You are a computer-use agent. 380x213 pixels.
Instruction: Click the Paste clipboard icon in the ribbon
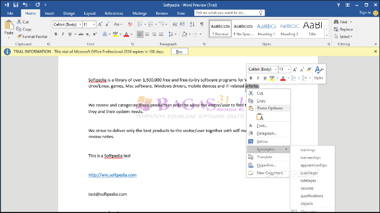click(x=9, y=24)
